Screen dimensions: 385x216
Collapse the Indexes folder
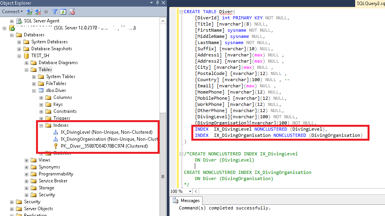[x=41, y=126]
